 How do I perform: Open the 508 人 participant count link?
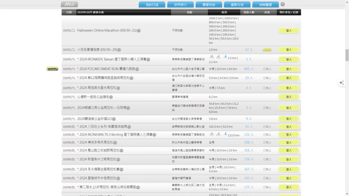tap(249, 142)
